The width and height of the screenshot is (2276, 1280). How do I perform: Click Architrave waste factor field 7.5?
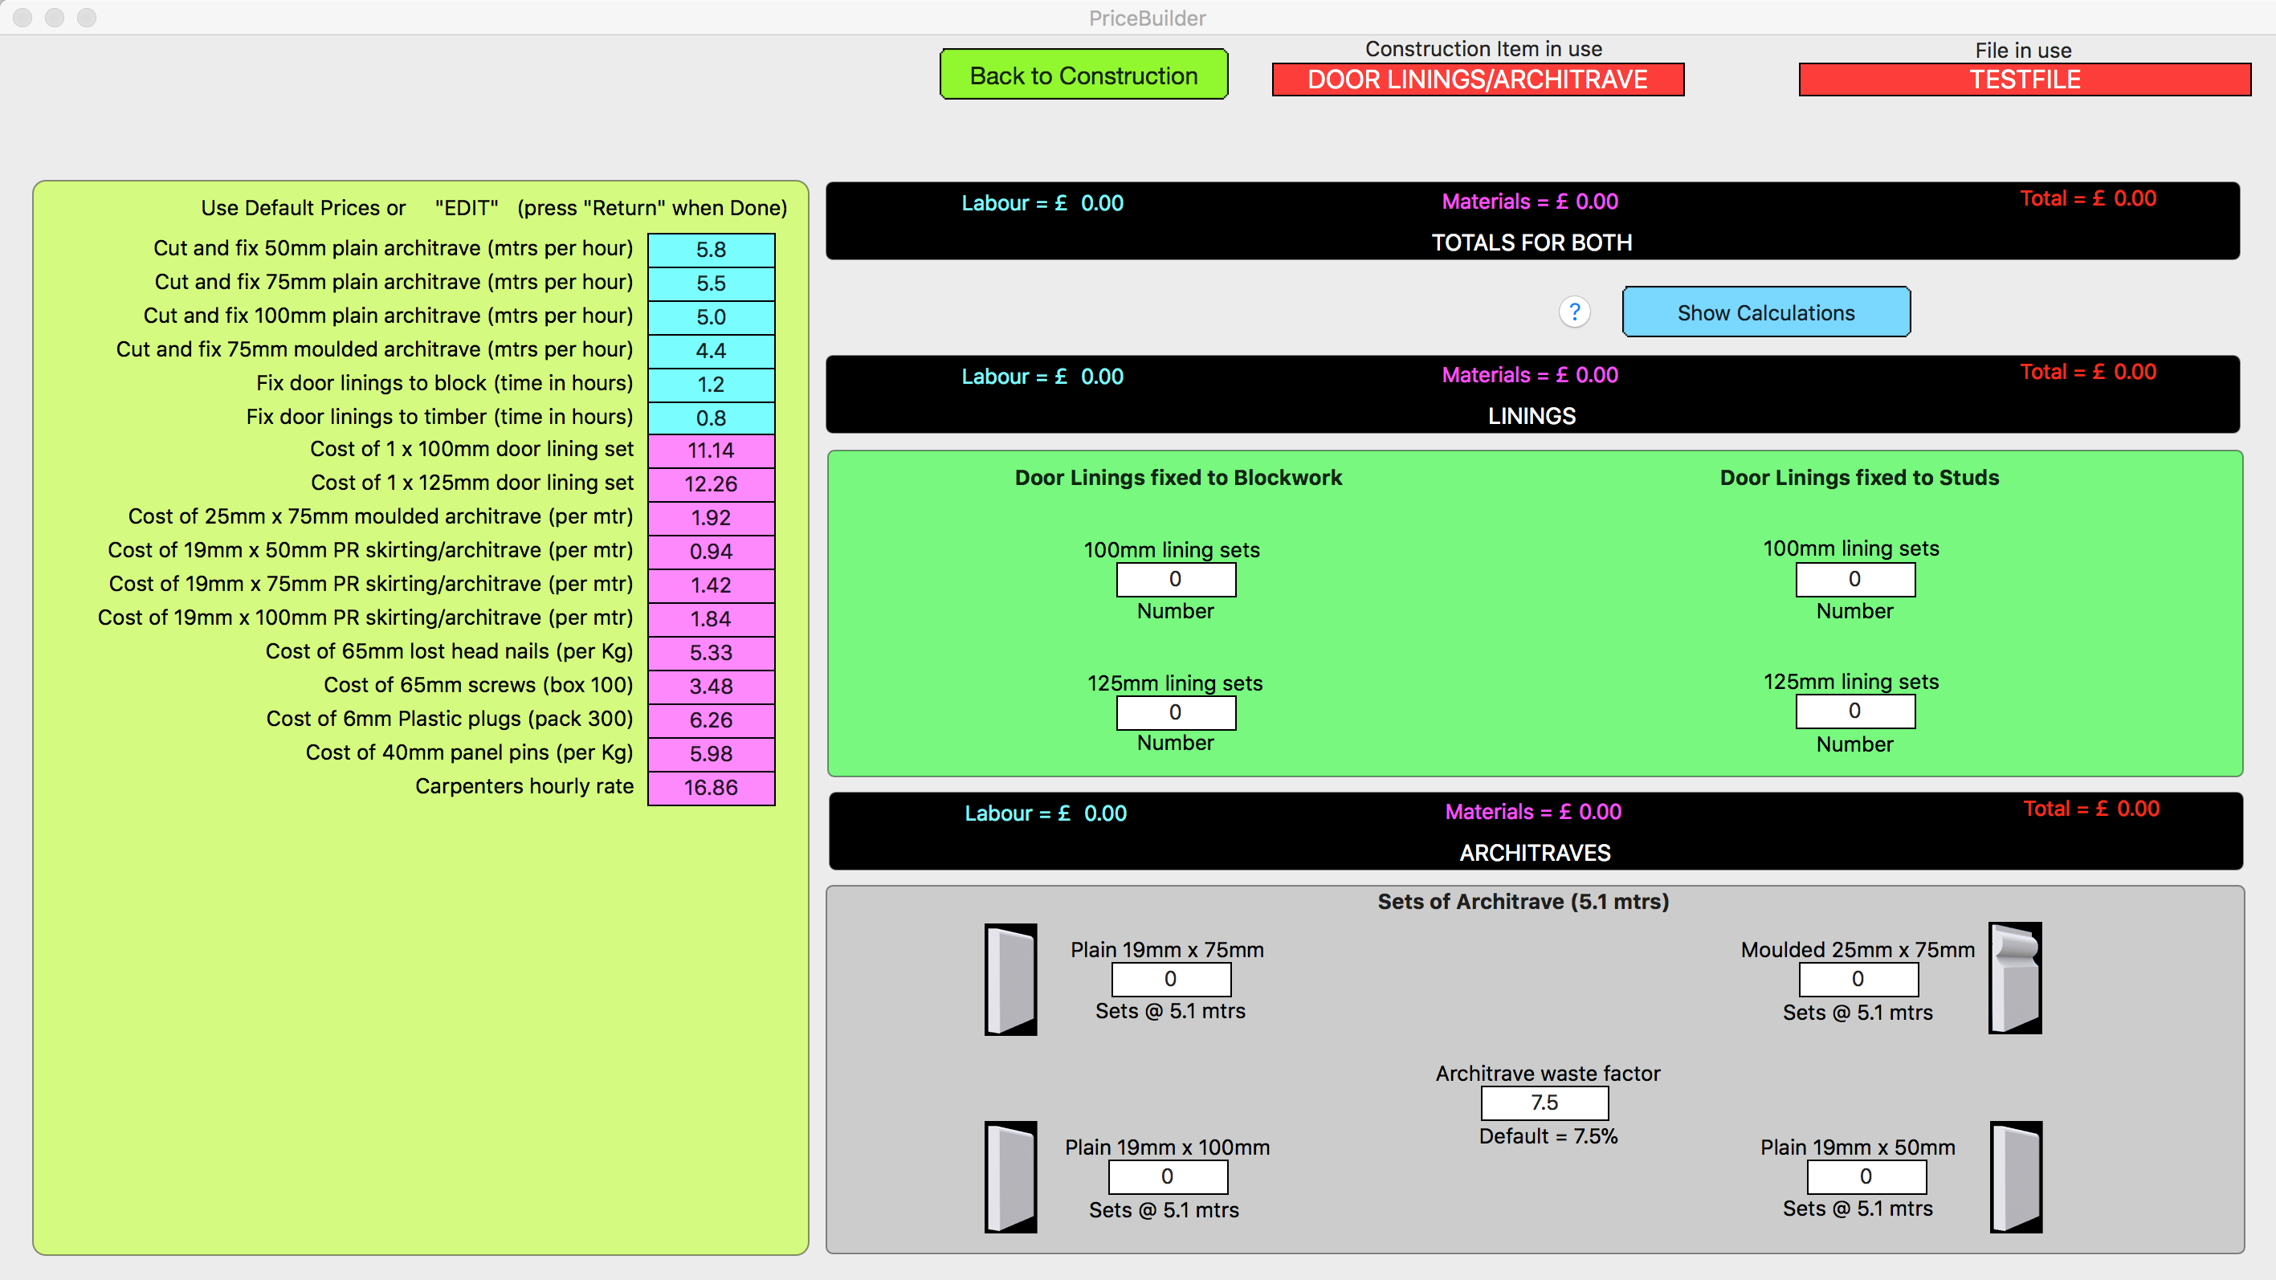1544,1103
